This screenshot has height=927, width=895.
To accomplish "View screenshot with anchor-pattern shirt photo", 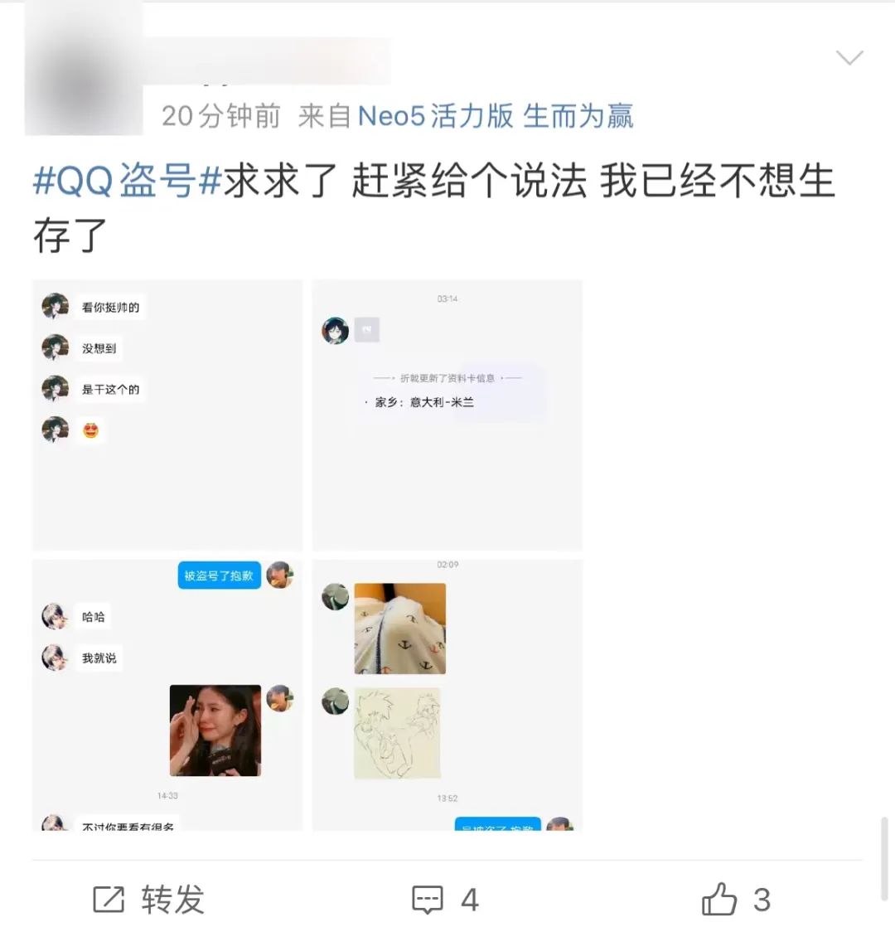I will [447, 695].
